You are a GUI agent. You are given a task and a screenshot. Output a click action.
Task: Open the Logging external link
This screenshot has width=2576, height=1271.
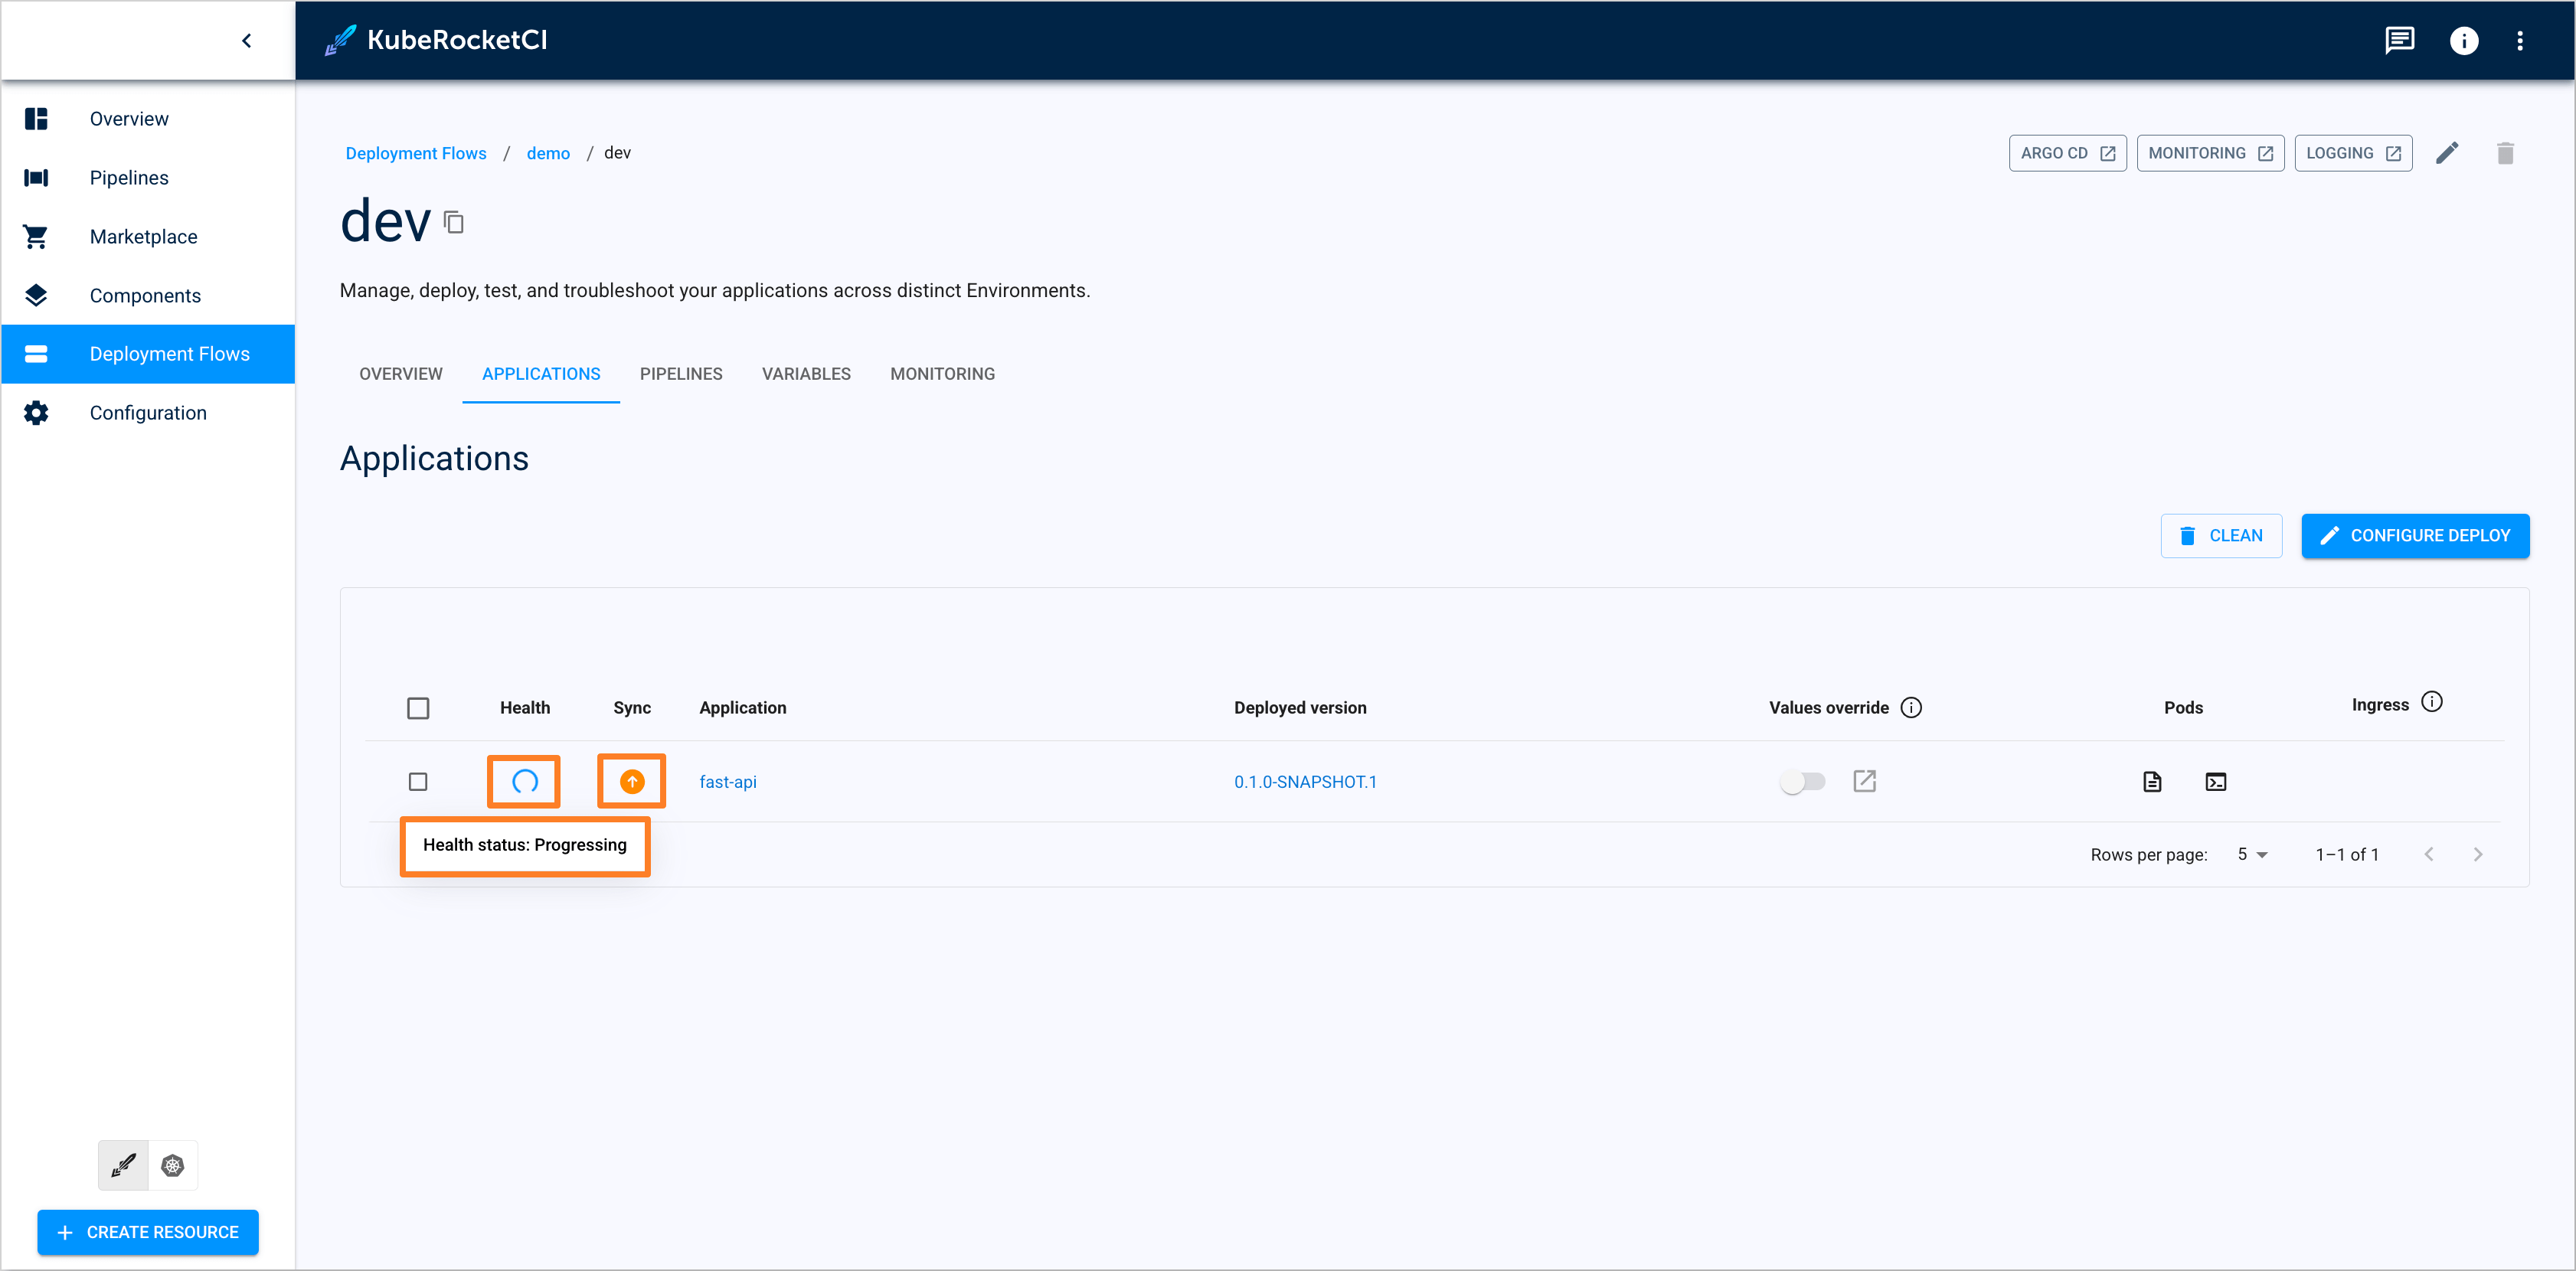point(2352,152)
